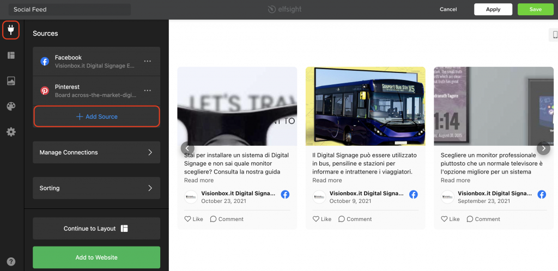Open the Sources plug icon tab

[11, 30]
